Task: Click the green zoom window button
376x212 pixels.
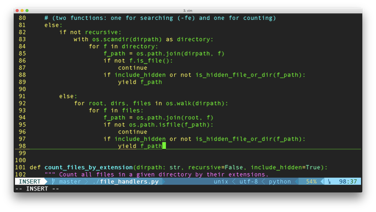Action: pyautogui.click(x=27, y=11)
